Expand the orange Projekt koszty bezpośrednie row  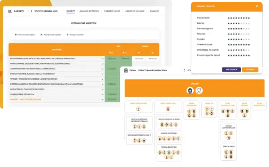pos(102,99)
